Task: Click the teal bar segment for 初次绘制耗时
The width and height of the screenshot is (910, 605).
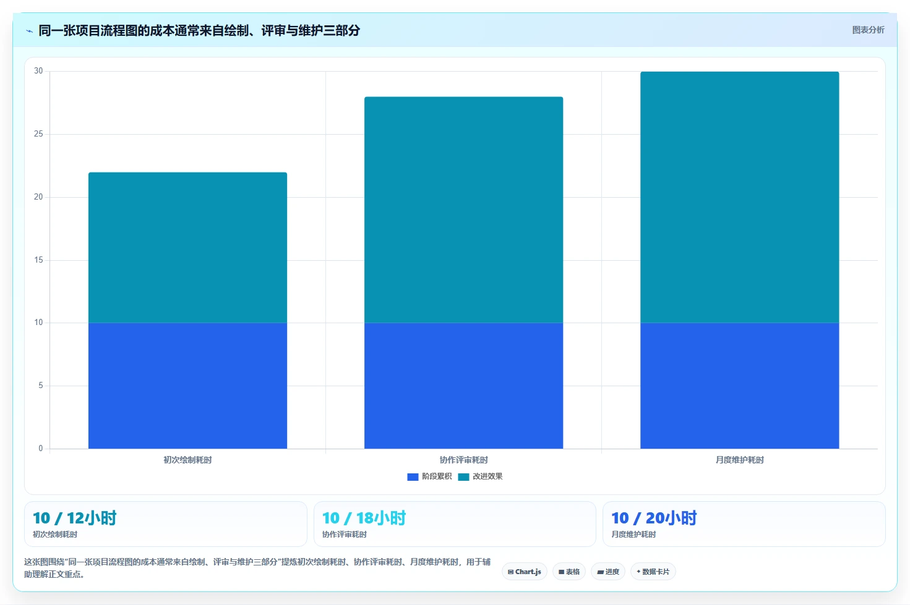Action: coord(187,247)
